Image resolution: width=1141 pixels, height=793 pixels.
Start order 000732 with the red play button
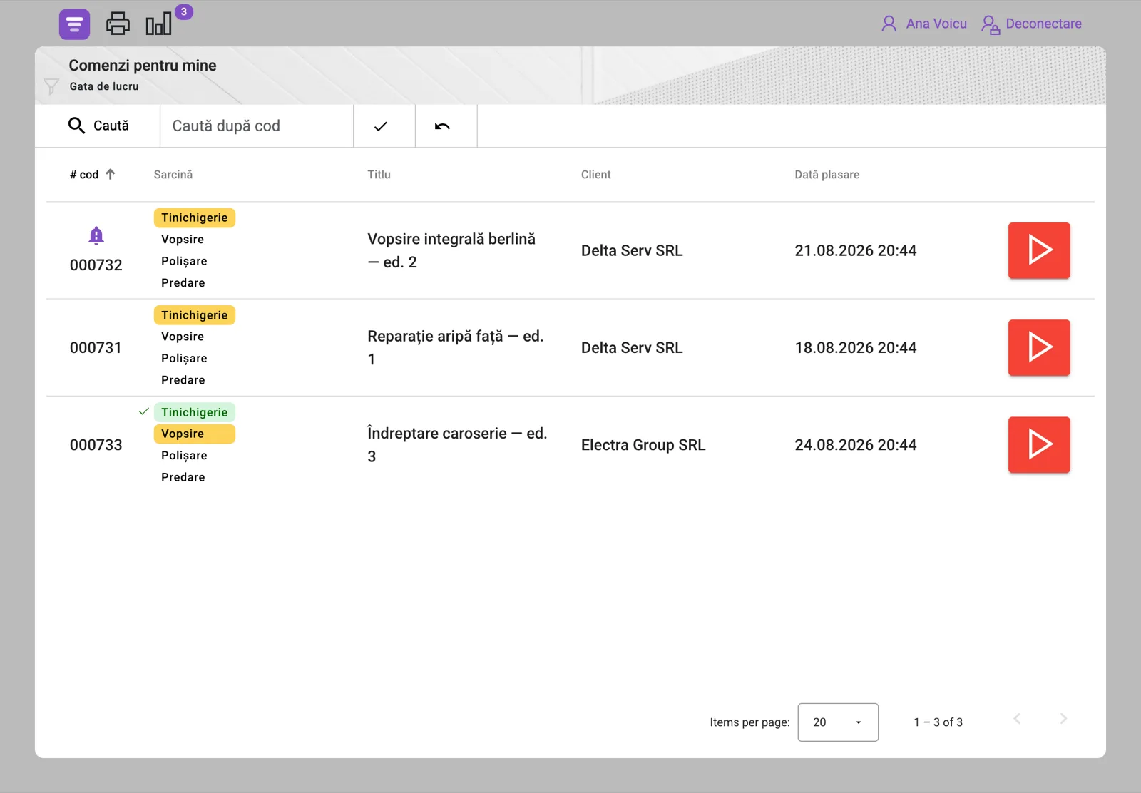click(1039, 250)
